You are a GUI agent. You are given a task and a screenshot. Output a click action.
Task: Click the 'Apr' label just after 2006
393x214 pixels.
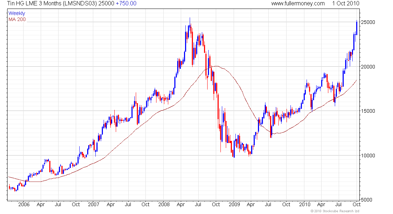pyautogui.click(x=41, y=204)
